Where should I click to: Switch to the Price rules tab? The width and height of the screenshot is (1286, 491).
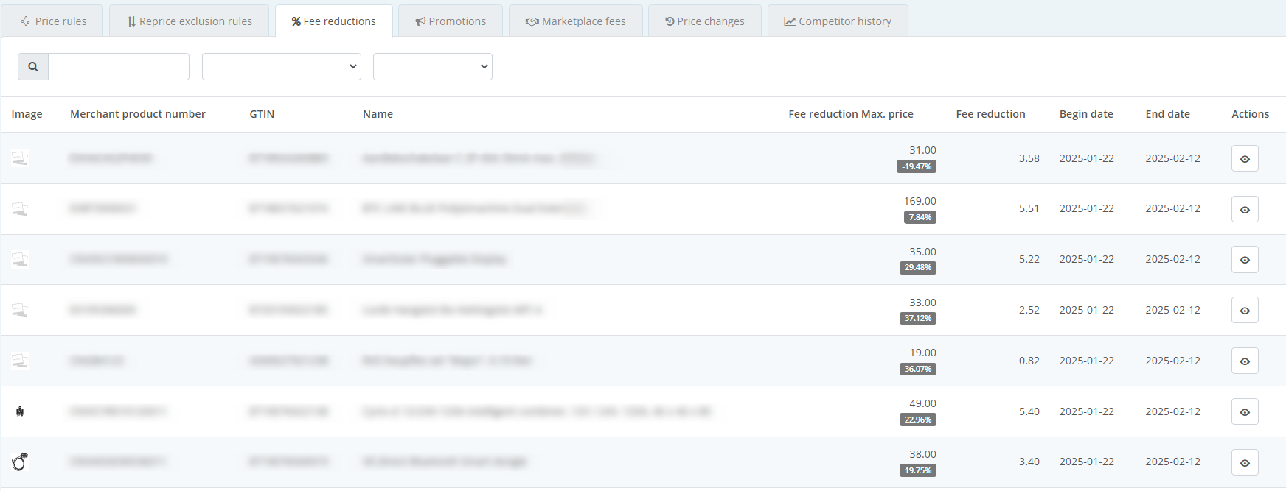coord(53,21)
